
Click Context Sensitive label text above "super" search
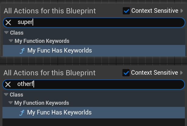point(155,11)
